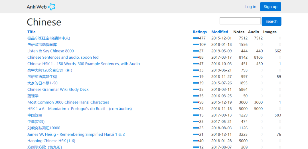This screenshot has width=308, height=149.
Task: Click the modified date 2018-12-11
Action: tap(221, 134)
